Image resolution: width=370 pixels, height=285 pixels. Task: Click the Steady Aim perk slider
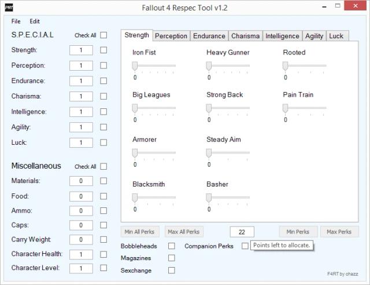tap(228, 154)
